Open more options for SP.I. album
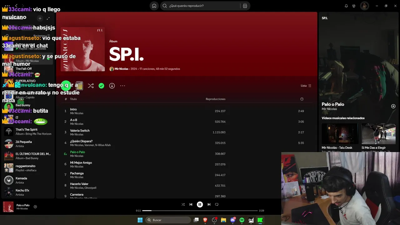This screenshot has width=400, height=225. coord(122,86)
